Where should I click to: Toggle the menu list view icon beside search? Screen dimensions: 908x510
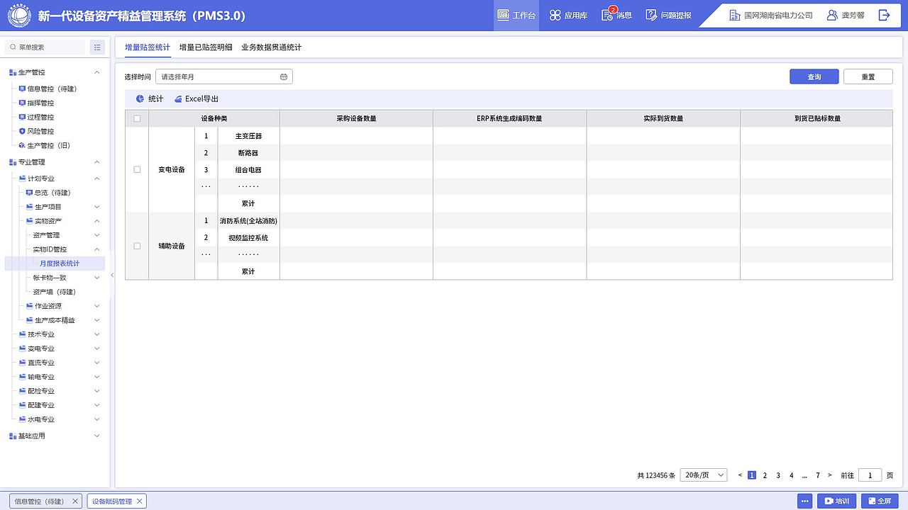tap(97, 47)
